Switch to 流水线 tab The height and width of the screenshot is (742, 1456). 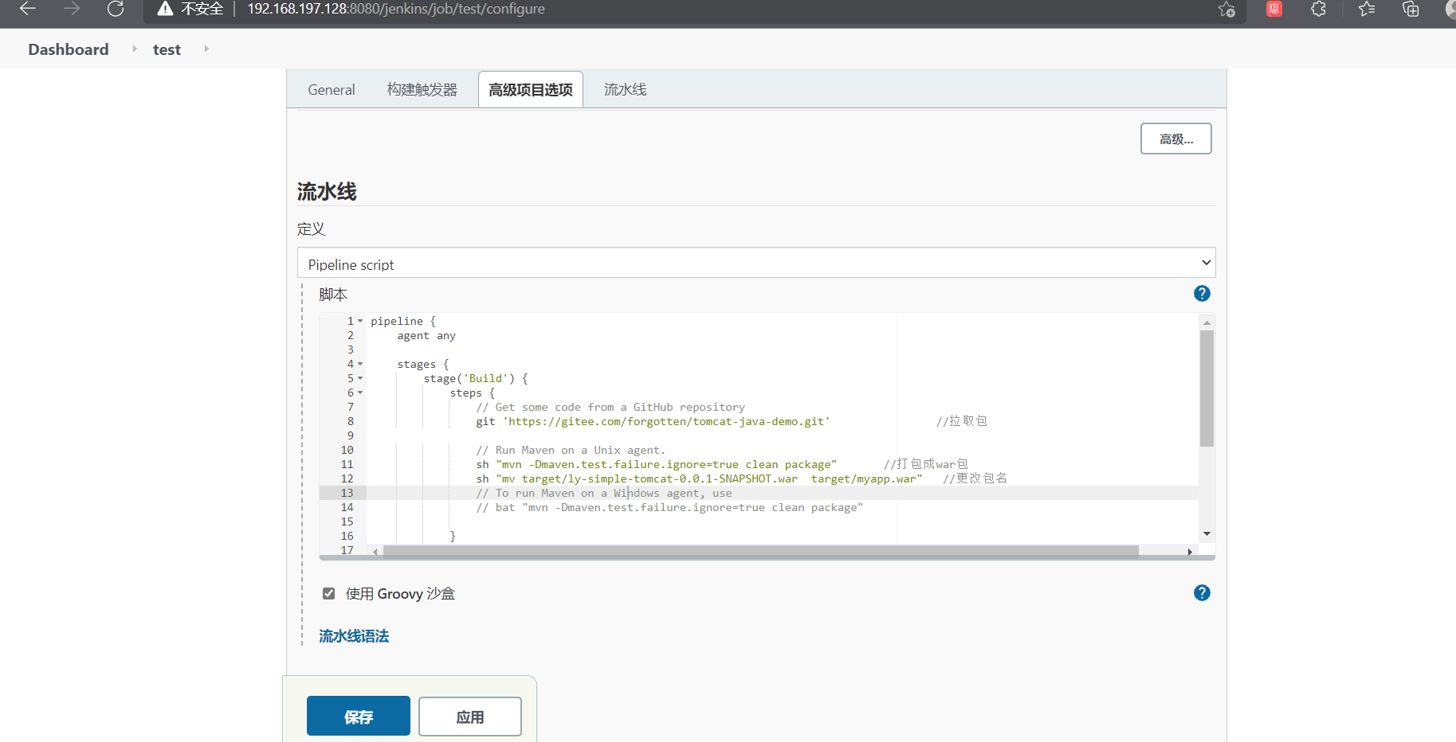pyautogui.click(x=626, y=90)
